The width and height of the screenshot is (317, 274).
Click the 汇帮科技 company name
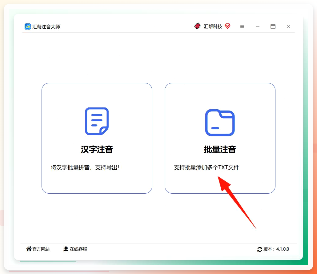[x=213, y=26]
